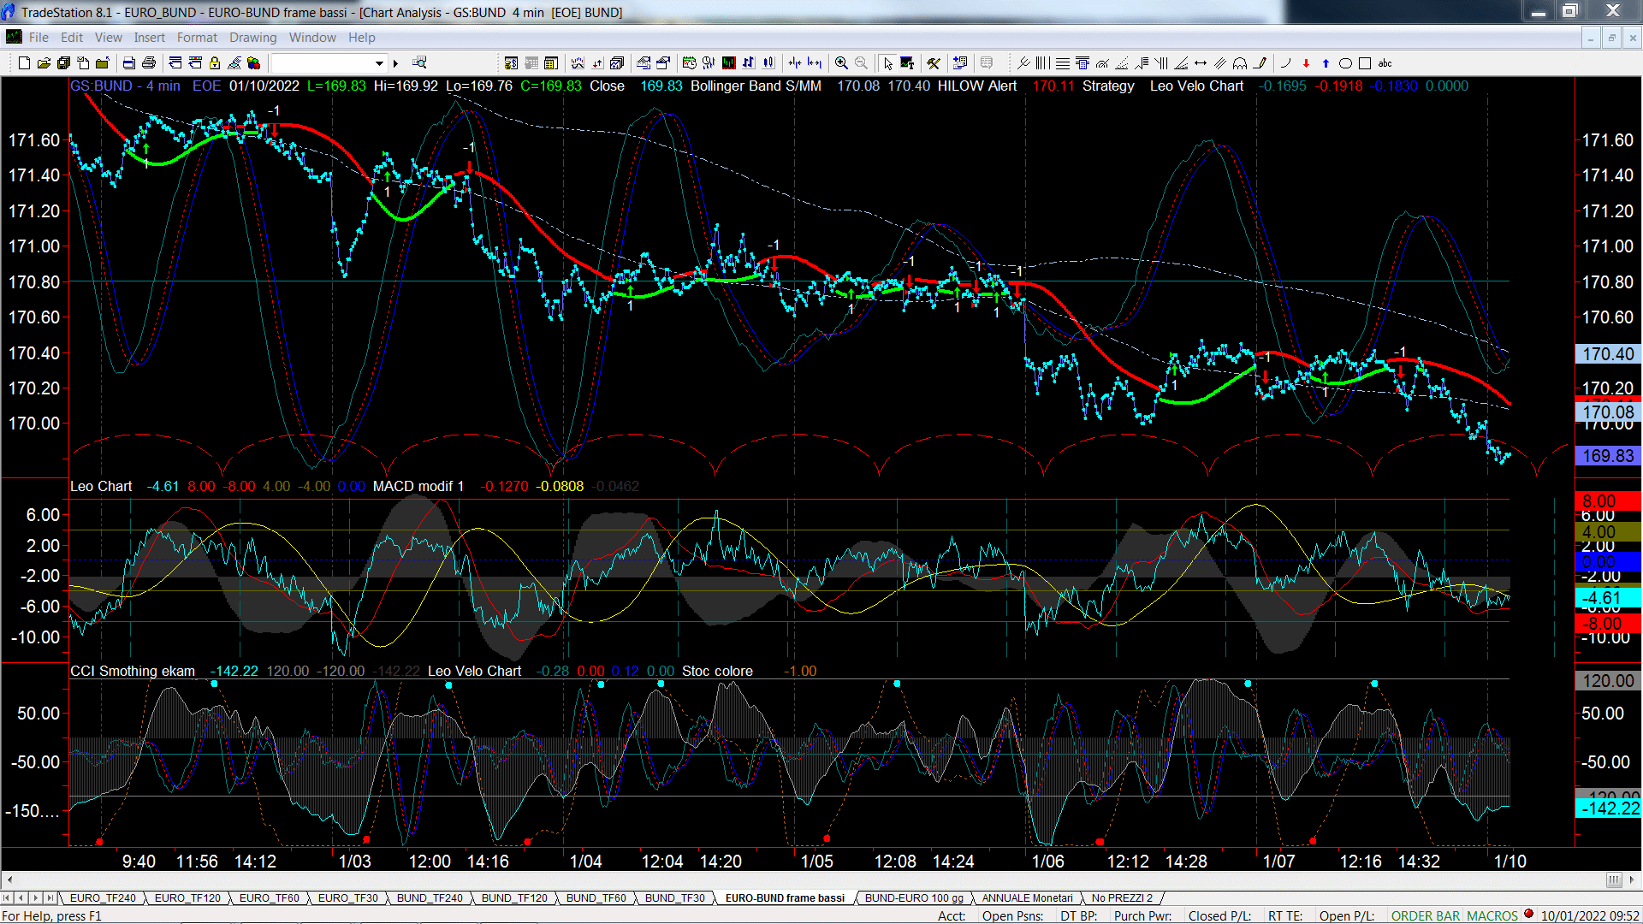
Task: Select the arc cycle drawing tool
Action: (x=1239, y=63)
